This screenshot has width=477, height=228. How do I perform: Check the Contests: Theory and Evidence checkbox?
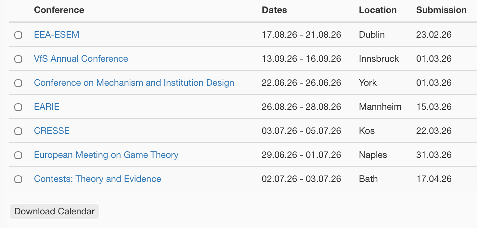point(18,179)
